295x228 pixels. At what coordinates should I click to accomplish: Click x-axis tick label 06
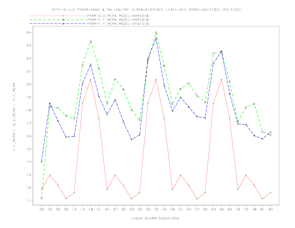tap(58, 209)
